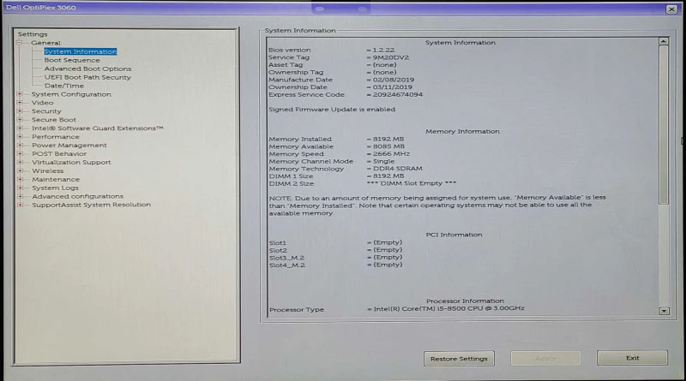Expand Intel Software Guard Extensions node
This screenshot has height=381, width=686.
(x=19, y=128)
